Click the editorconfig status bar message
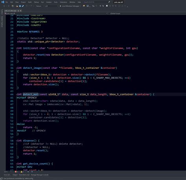The image size is (186, 180). click(18, 178)
